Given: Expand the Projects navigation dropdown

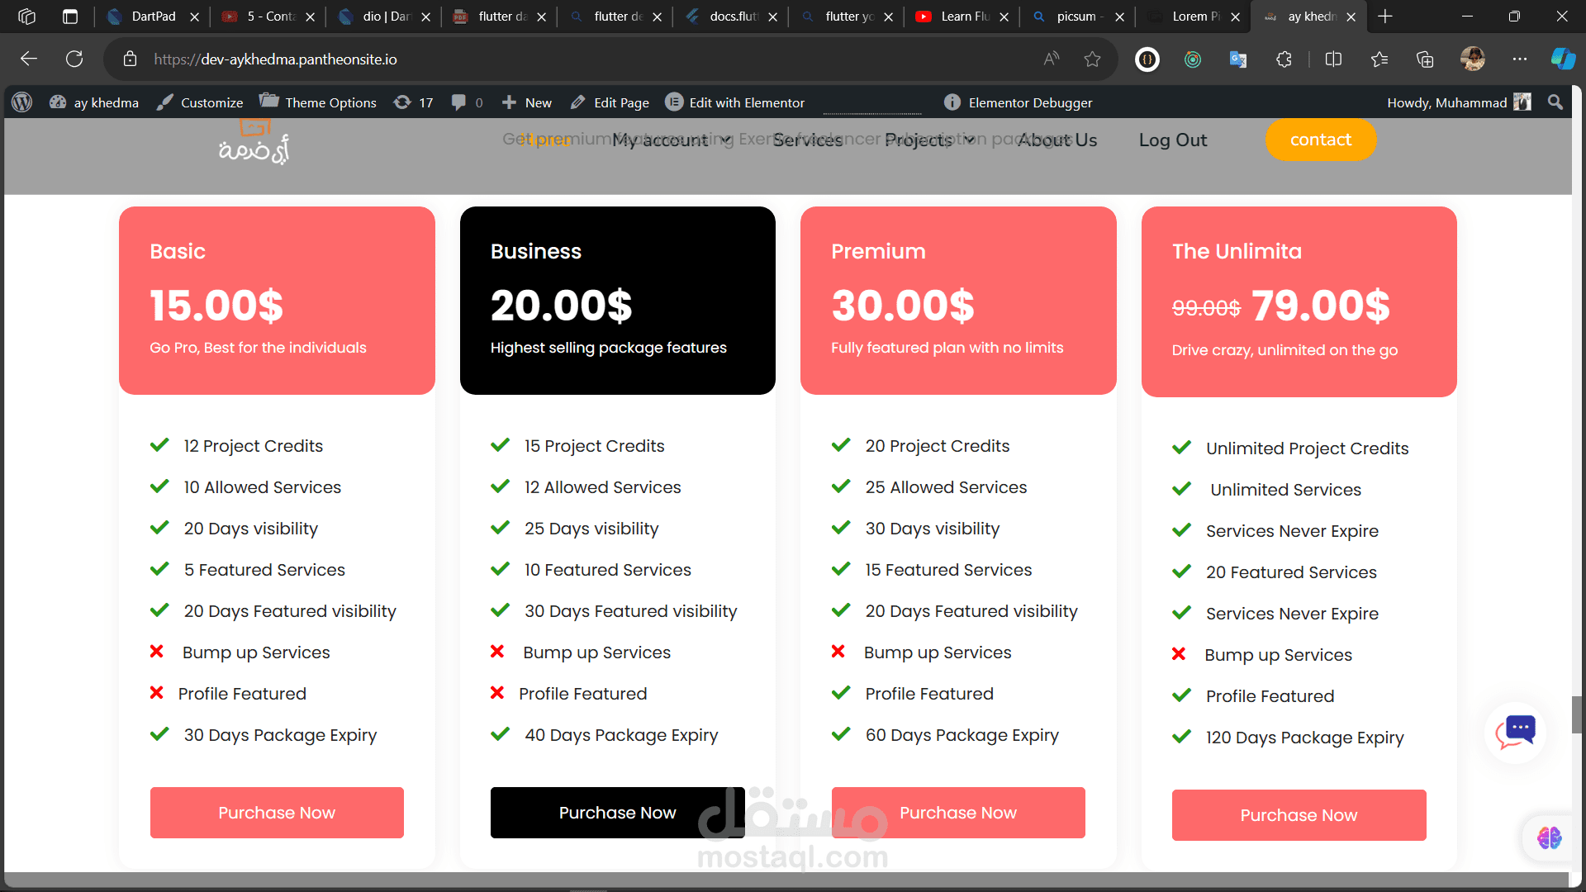Looking at the screenshot, I should click(928, 140).
